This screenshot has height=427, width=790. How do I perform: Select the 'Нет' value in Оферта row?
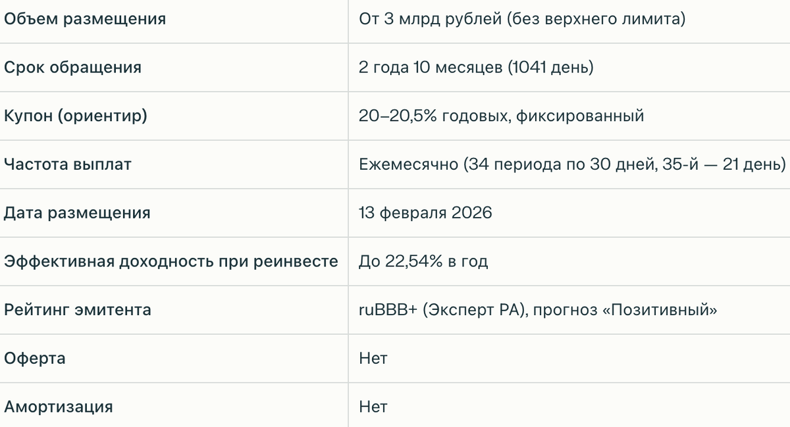coord(373,359)
